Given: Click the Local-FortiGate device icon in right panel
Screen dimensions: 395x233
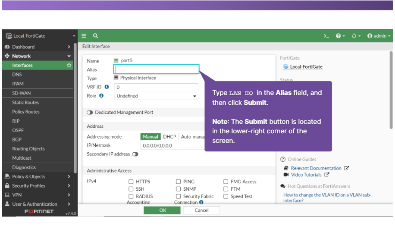Looking at the screenshot, I should pos(285,66).
